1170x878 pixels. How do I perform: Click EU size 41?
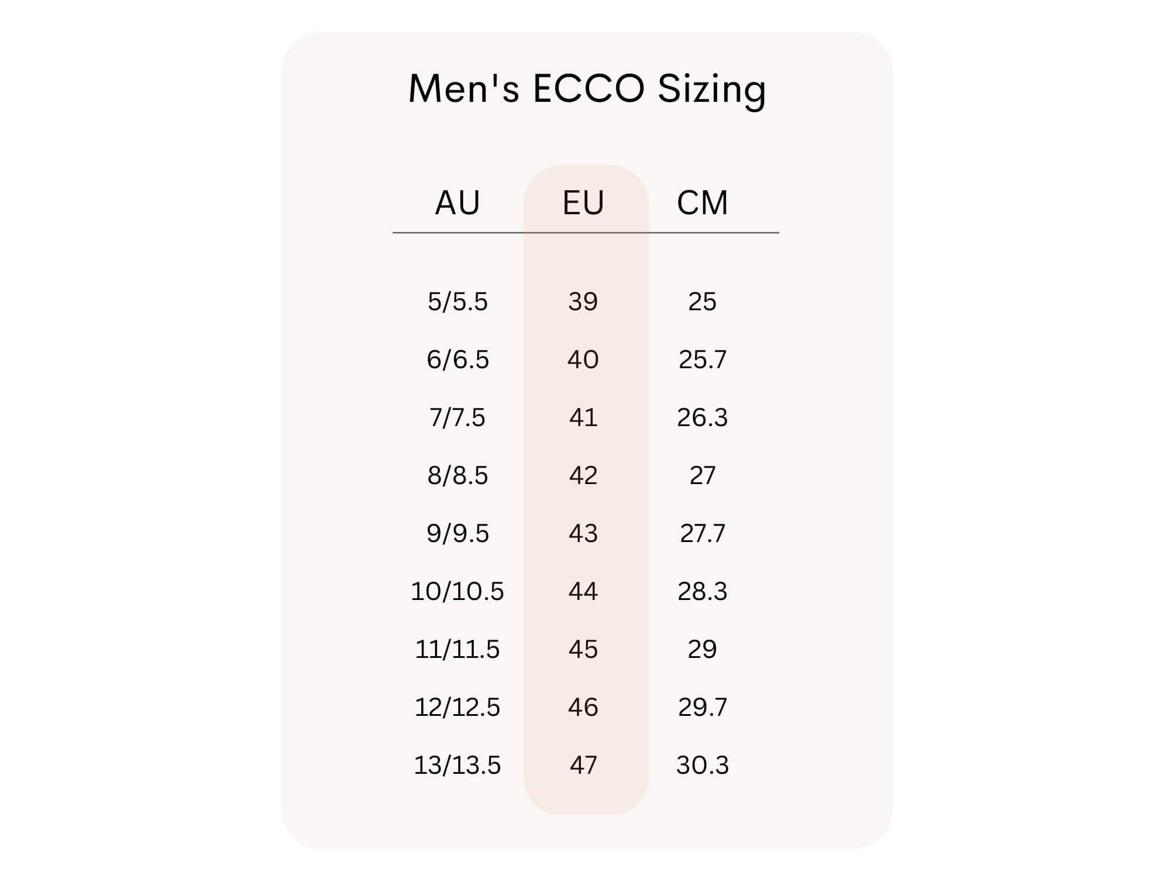coord(583,417)
